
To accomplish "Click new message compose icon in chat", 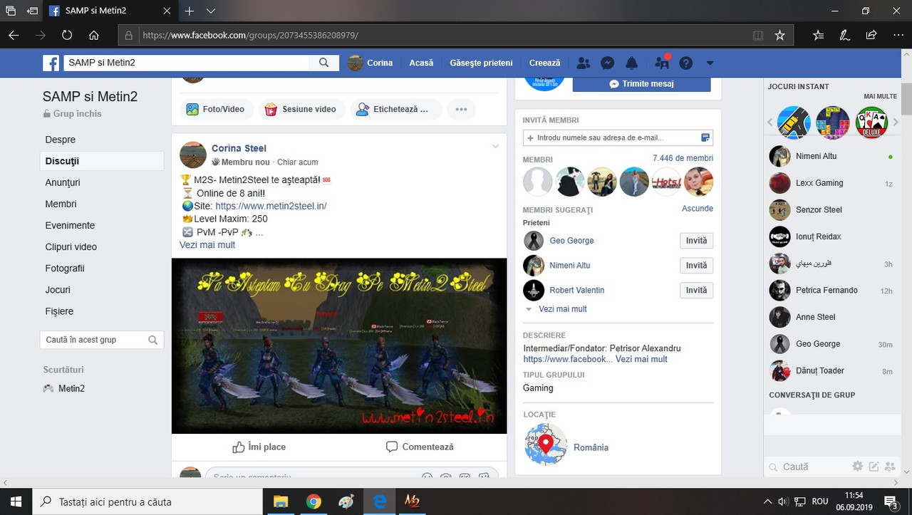I will 874,467.
